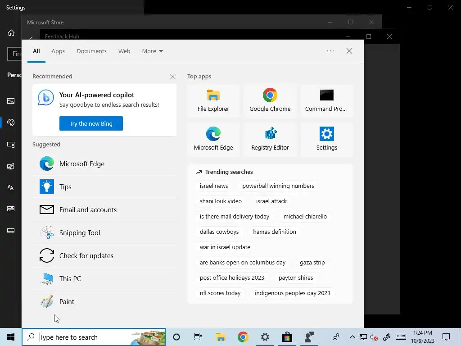Open Command Prompt tile in Top apps
The image size is (461, 346).
[x=326, y=100]
